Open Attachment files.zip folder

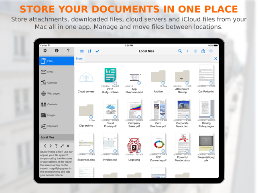click(x=182, y=81)
